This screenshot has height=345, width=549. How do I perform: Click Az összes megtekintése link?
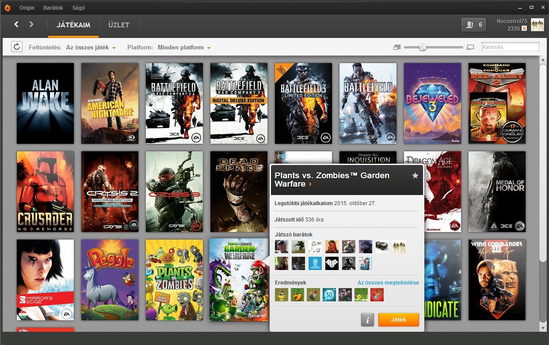[388, 282]
